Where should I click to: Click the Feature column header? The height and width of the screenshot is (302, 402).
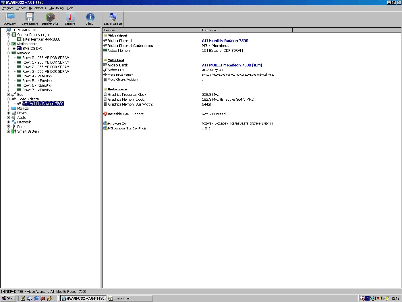[x=151, y=30]
